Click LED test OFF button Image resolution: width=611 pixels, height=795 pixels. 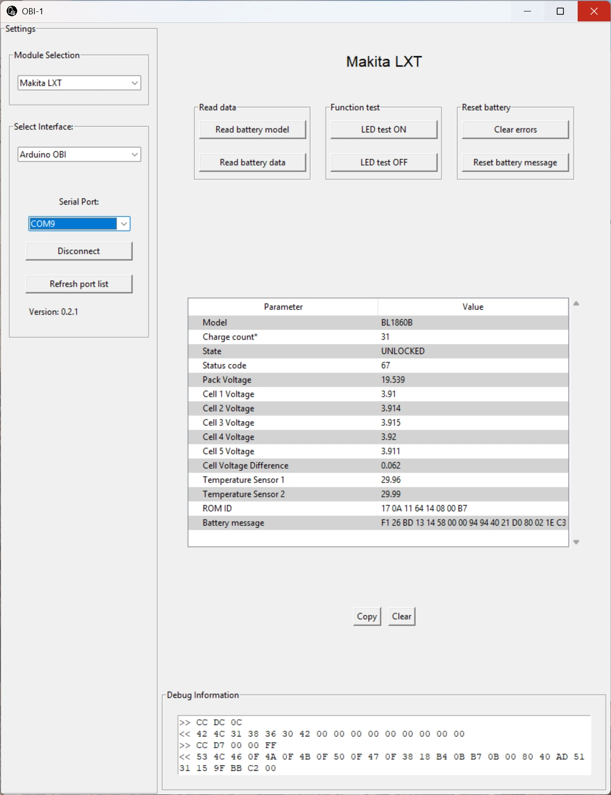pos(384,163)
